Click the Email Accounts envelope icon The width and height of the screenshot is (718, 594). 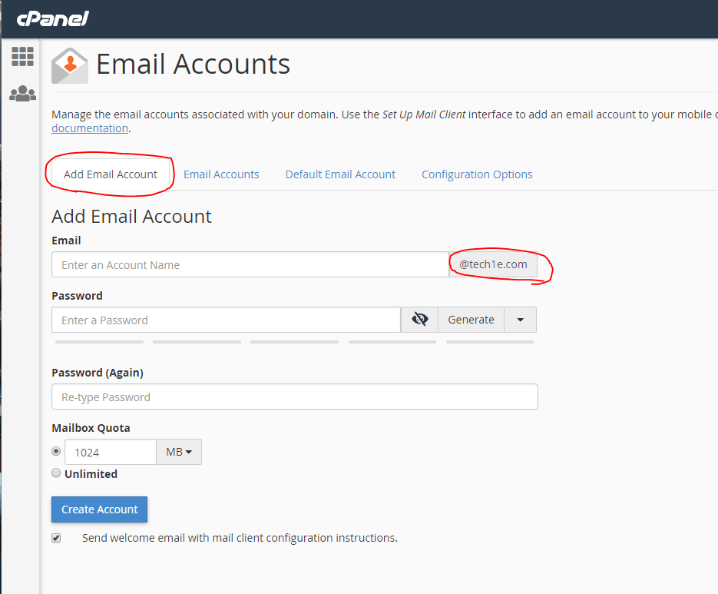[x=70, y=65]
